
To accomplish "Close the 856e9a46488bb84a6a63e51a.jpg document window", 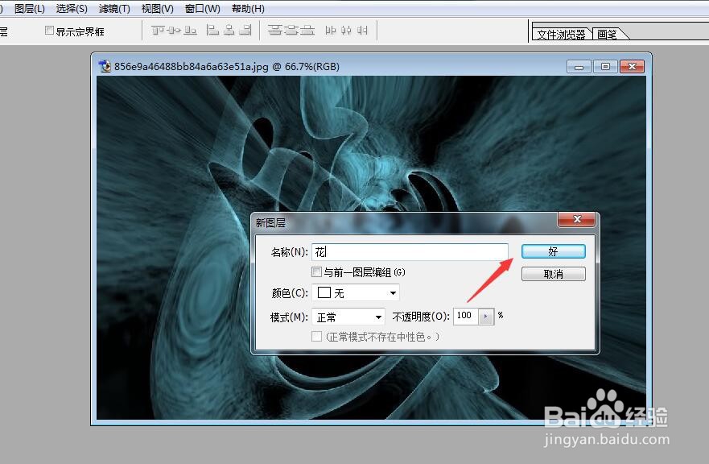I will click(632, 67).
